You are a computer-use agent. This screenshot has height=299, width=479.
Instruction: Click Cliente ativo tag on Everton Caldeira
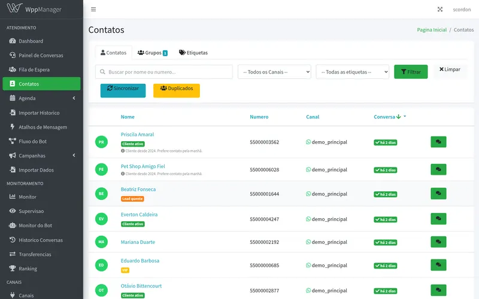pos(132,224)
